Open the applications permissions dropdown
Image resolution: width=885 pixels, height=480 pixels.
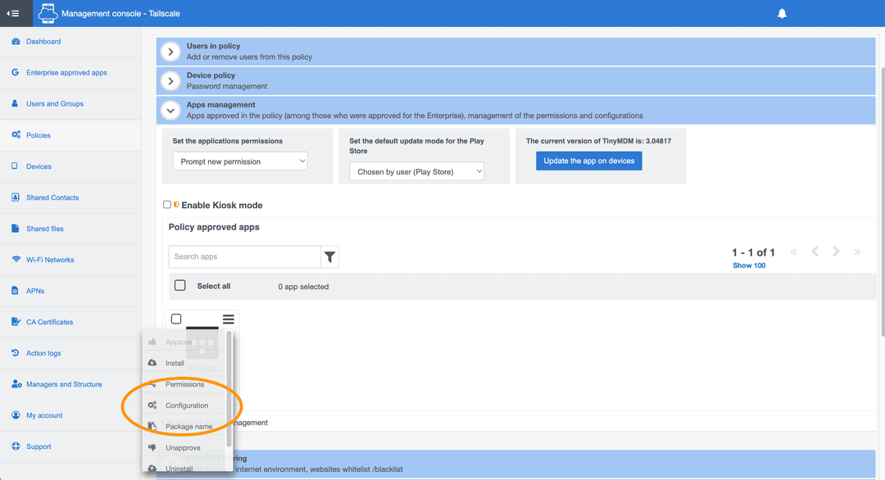(239, 161)
